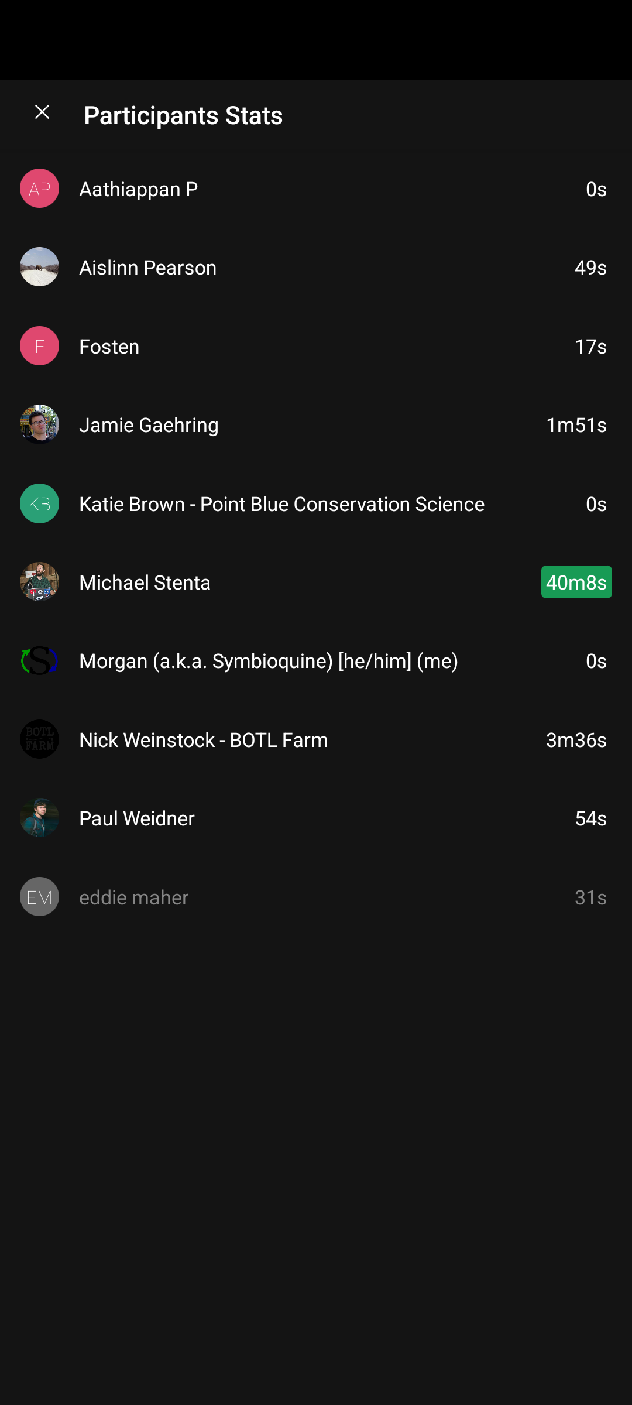
Task: Choose the Fosten participant name
Action: click(109, 347)
